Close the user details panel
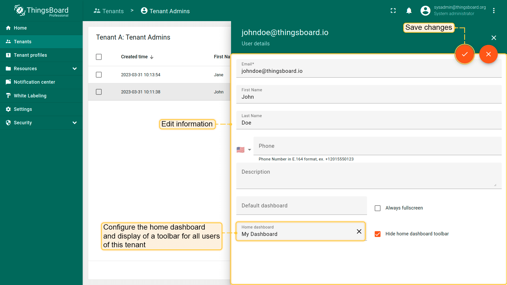The height and width of the screenshot is (285, 507). 494,38
